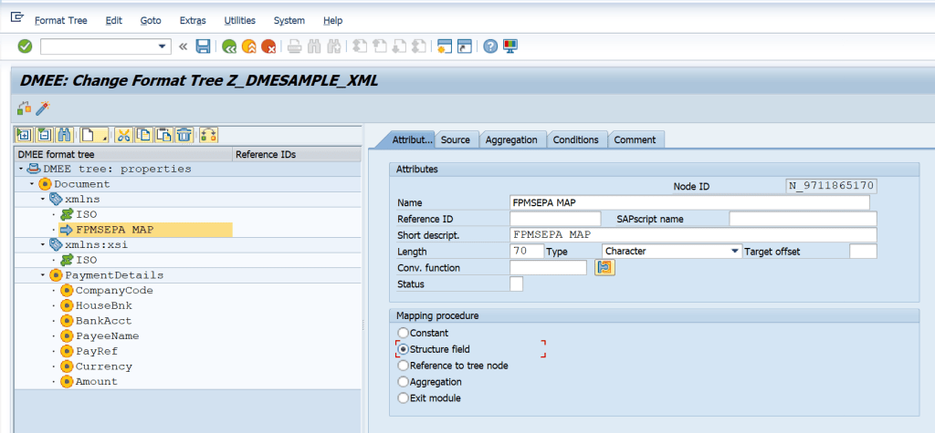The width and height of the screenshot is (935, 433).
Task: Open the System menu
Action: [x=289, y=20]
